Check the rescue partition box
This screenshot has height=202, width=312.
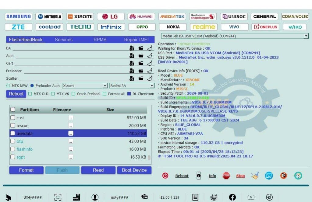(12, 126)
